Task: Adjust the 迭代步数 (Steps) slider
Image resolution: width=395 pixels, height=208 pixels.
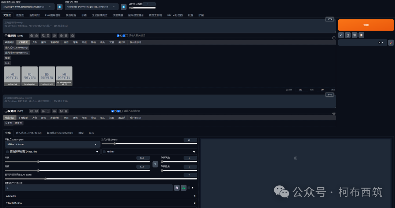Action: click(149, 144)
